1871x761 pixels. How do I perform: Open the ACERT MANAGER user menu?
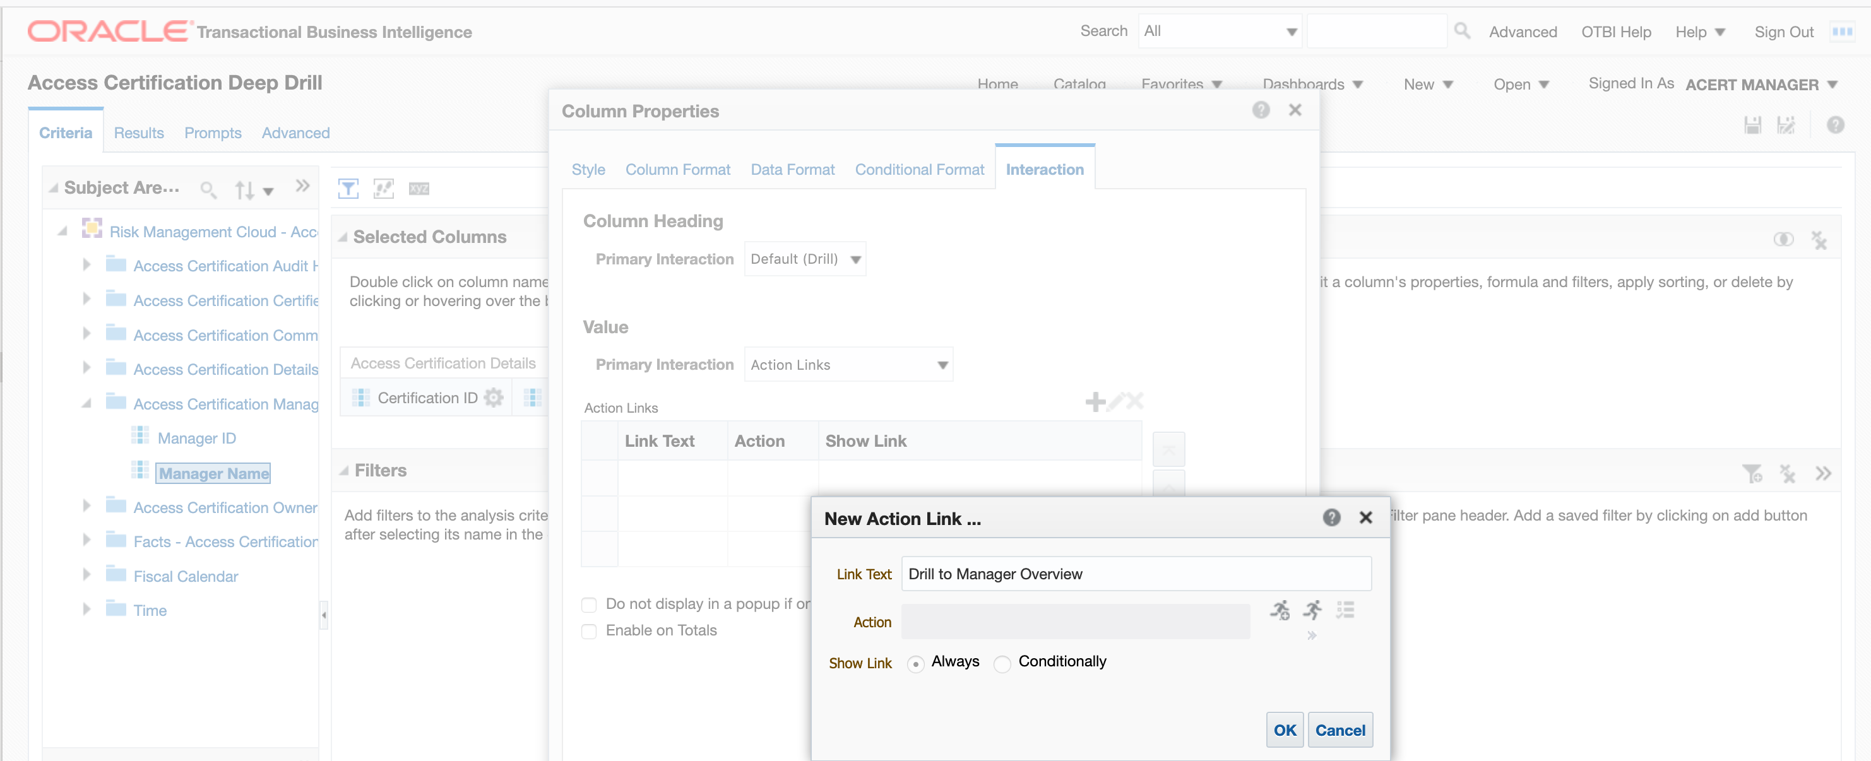pos(1761,84)
